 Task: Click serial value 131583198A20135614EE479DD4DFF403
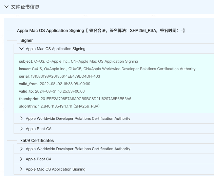65,76
